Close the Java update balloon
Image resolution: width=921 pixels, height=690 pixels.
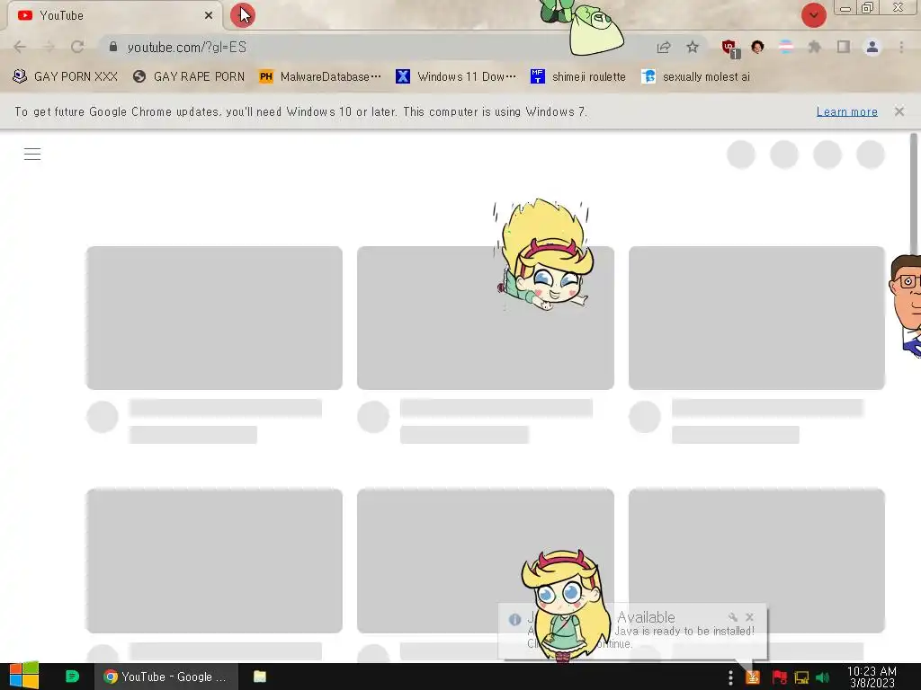pyautogui.click(x=749, y=617)
